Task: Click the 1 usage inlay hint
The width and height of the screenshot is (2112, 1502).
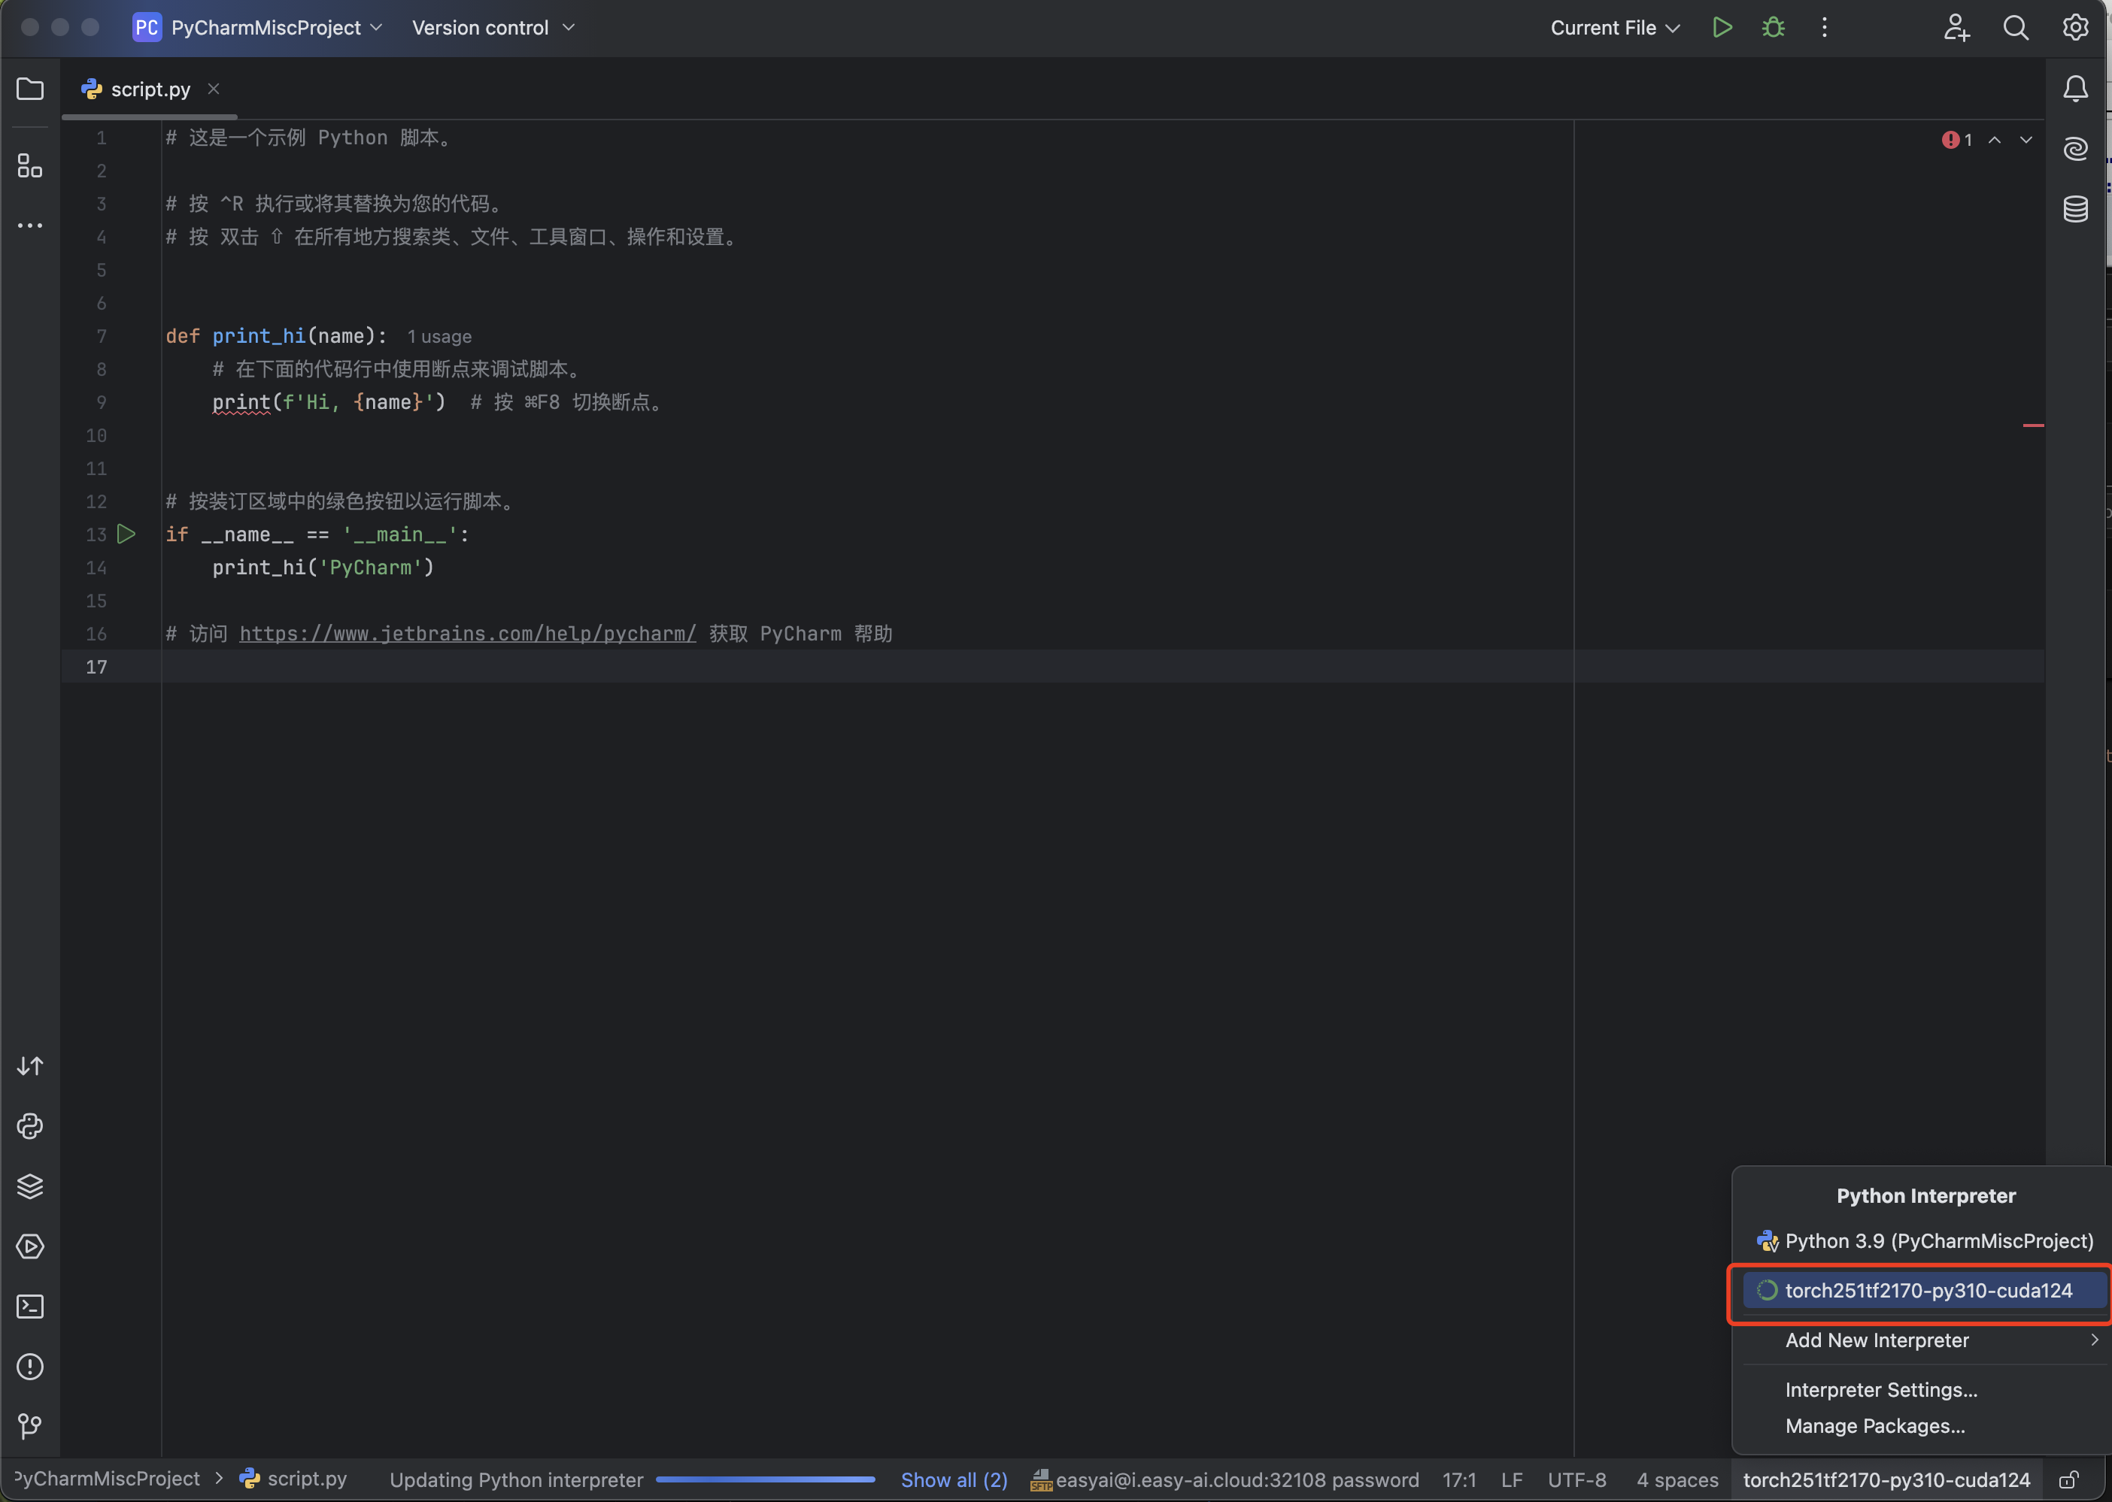Action: [439, 337]
